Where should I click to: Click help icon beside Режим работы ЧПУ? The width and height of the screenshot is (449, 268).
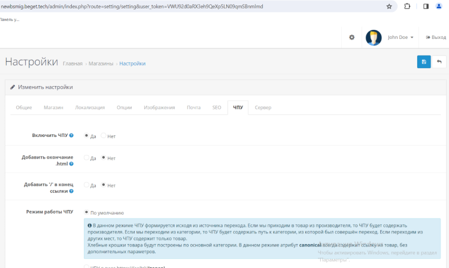point(76,212)
